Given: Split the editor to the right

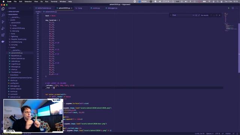Looking at the screenshot, I should [x=232, y=8].
